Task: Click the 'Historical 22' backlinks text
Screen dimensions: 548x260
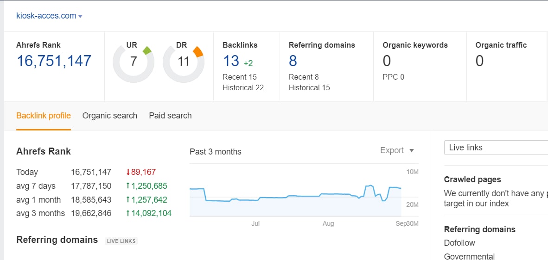Action: click(243, 87)
